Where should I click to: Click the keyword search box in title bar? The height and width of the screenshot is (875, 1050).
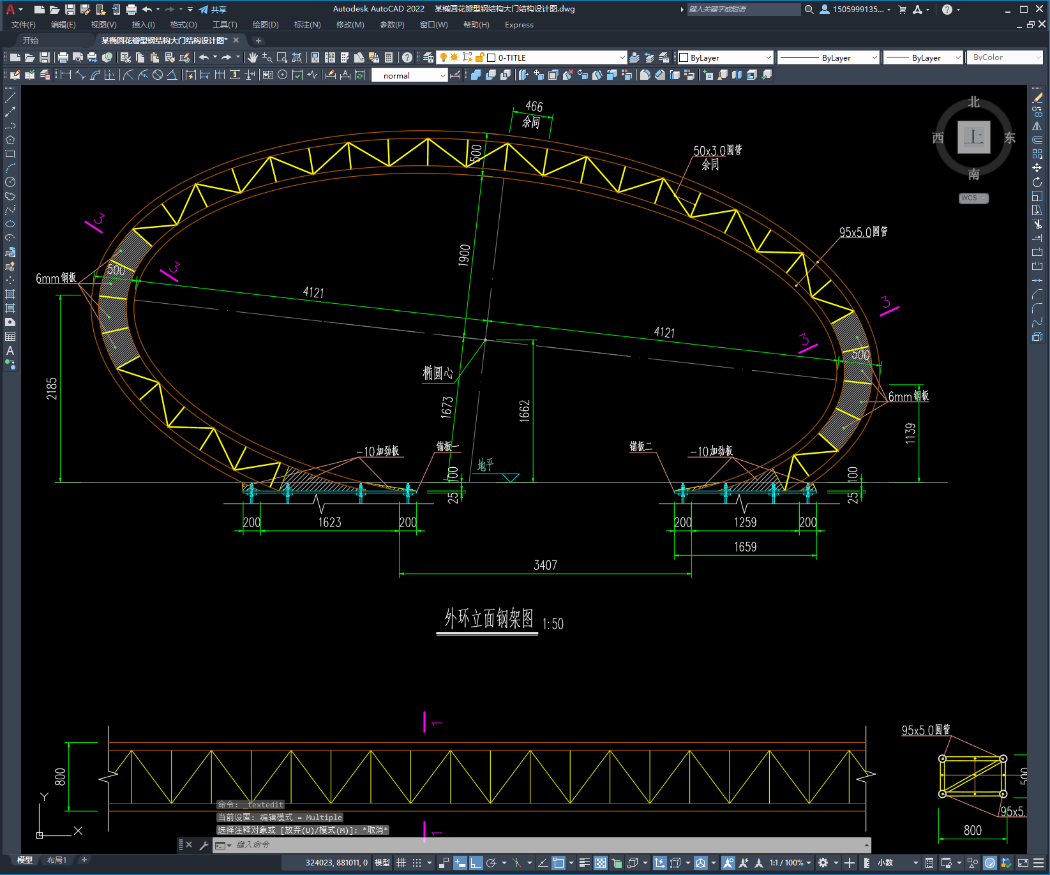[x=744, y=10]
